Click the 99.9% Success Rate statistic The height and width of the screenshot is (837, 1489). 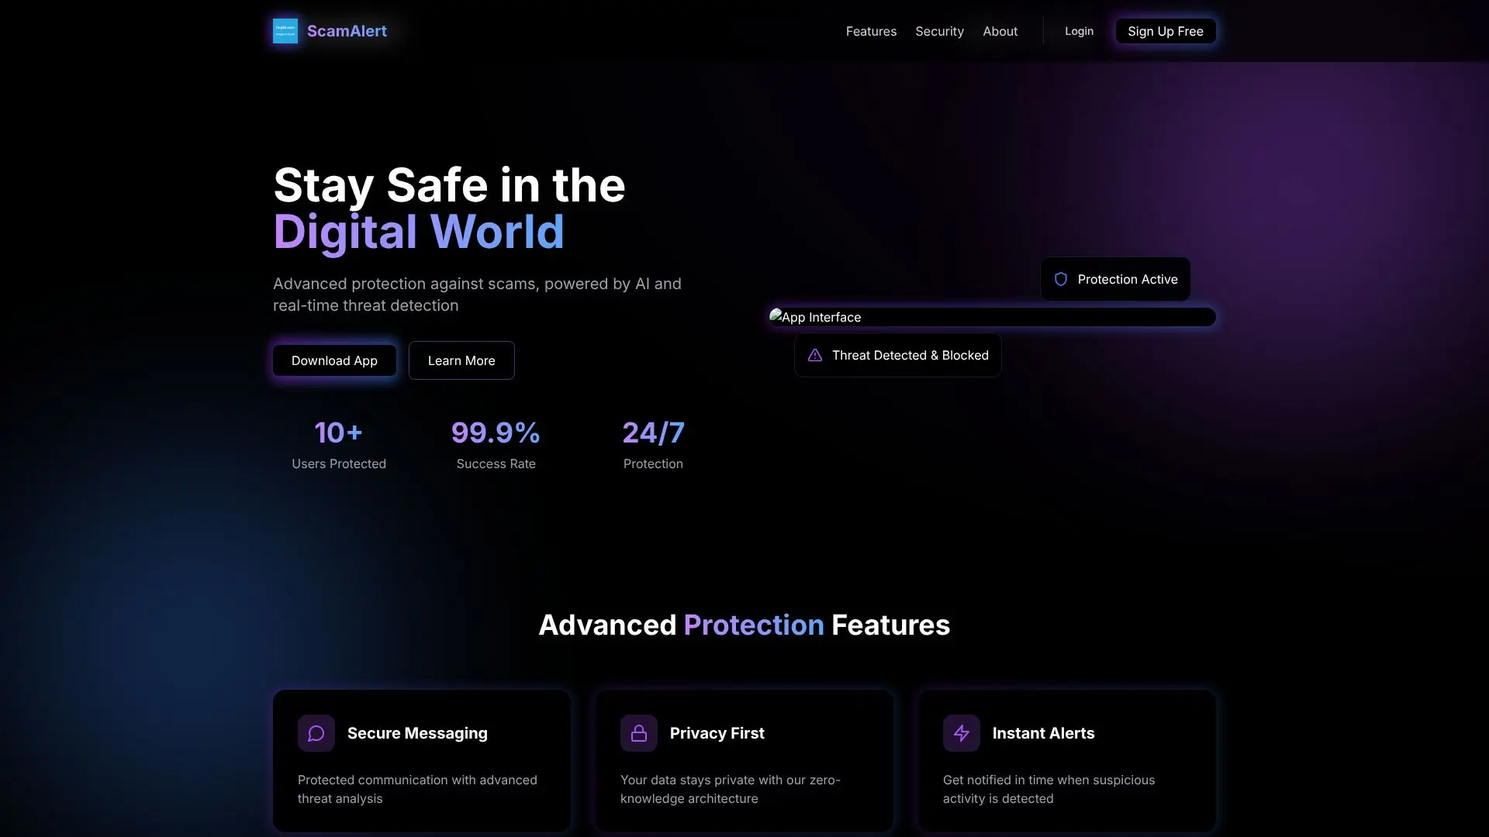tap(496, 444)
